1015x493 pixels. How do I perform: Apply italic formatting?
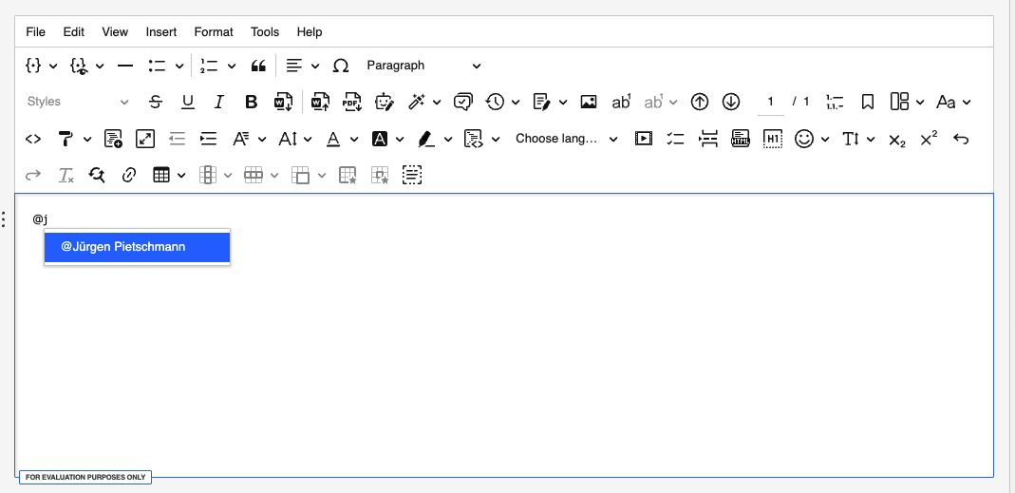pyautogui.click(x=219, y=102)
